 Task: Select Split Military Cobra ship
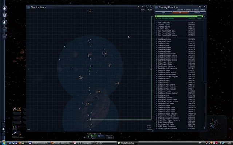pyautogui.click(x=179, y=41)
